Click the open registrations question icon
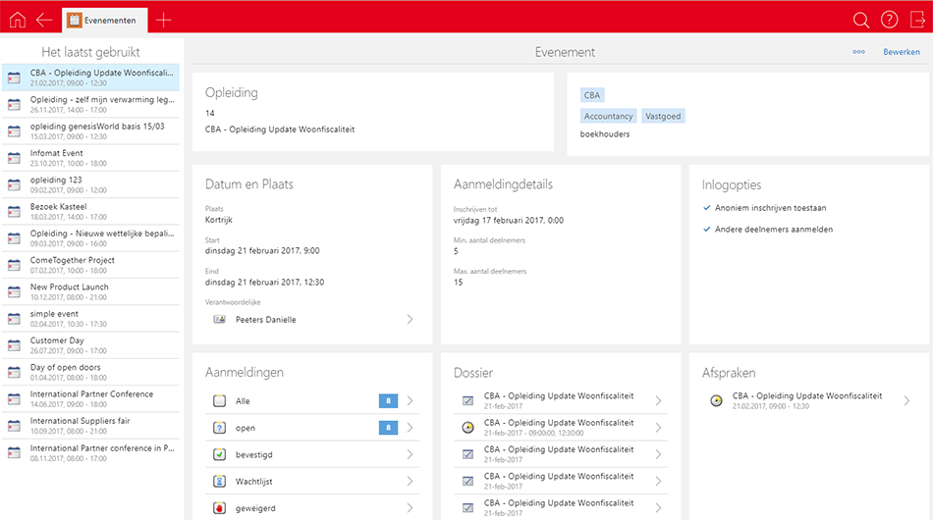The image size is (933, 520). (219, 428)
